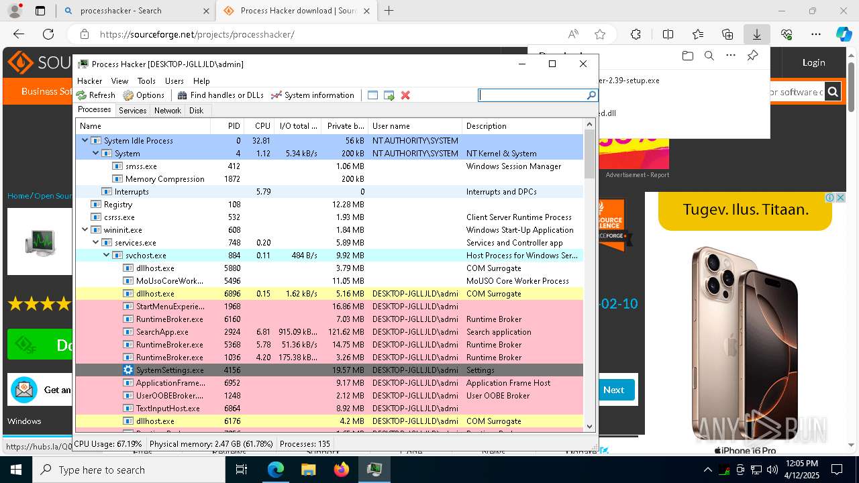The width and height of the screenshot is (859, 483).
Task: Open more options in downloads panel
Action: (x=731, y=56)
